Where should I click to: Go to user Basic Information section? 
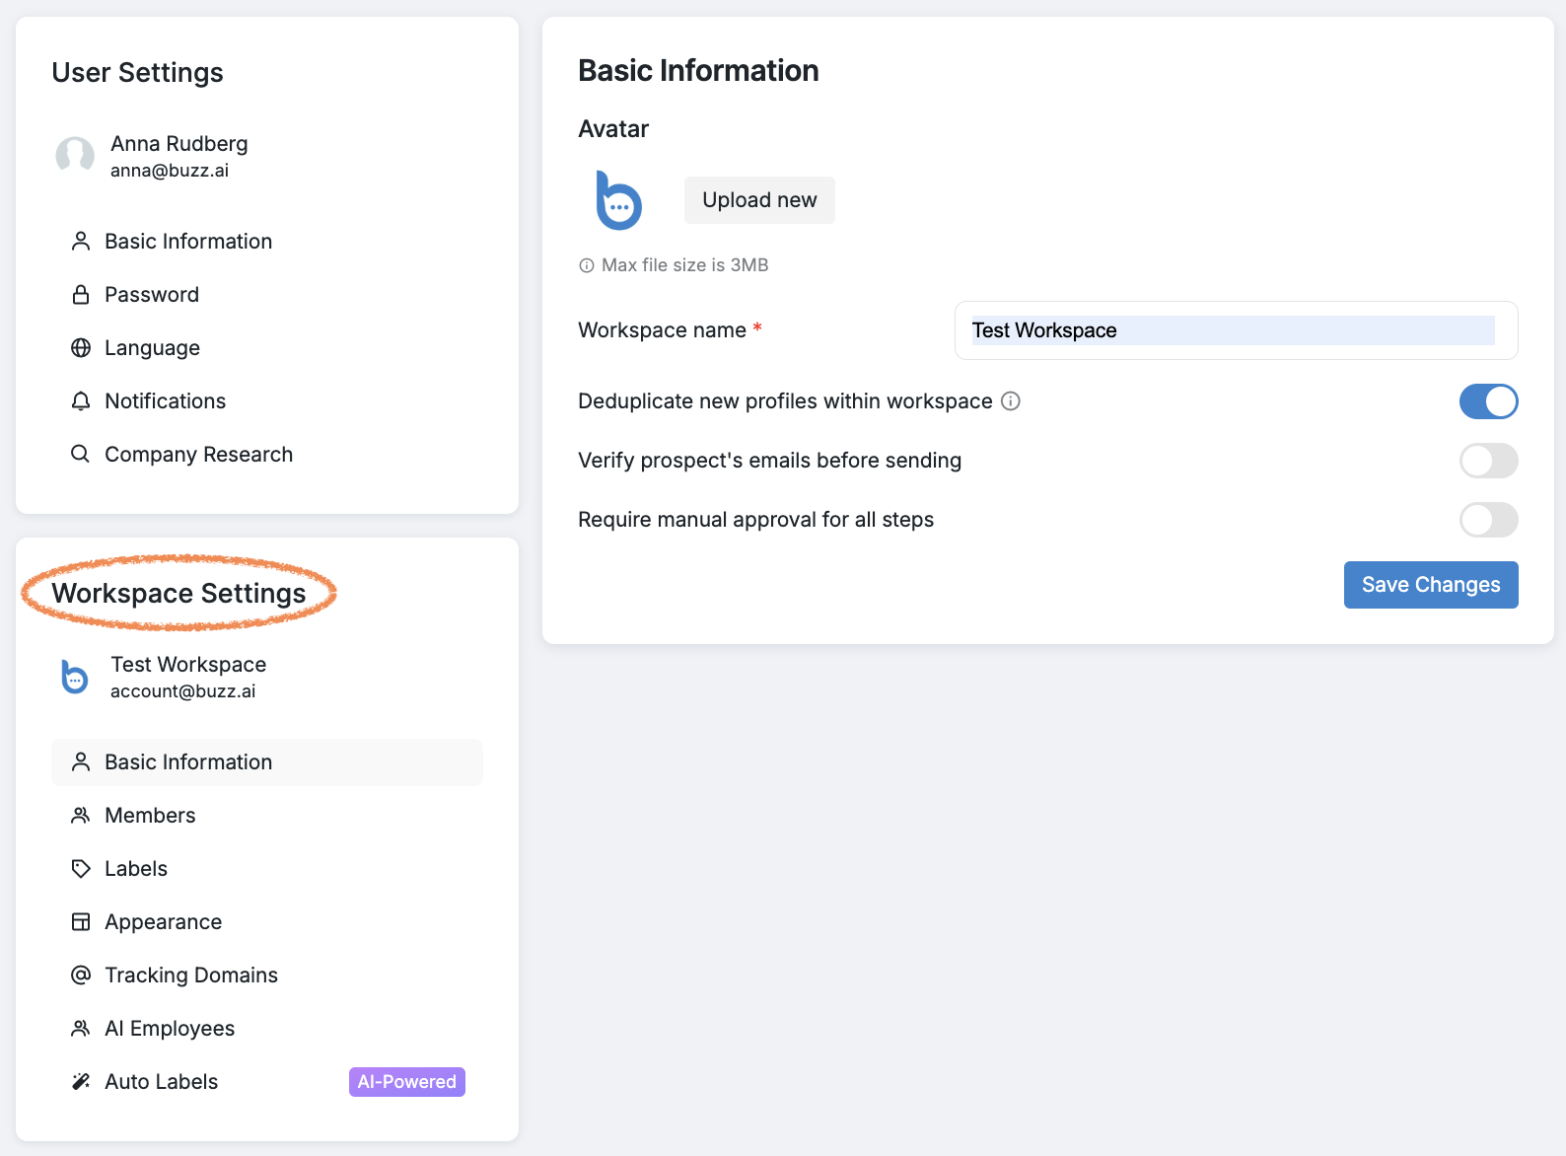(x=188, y=242)
